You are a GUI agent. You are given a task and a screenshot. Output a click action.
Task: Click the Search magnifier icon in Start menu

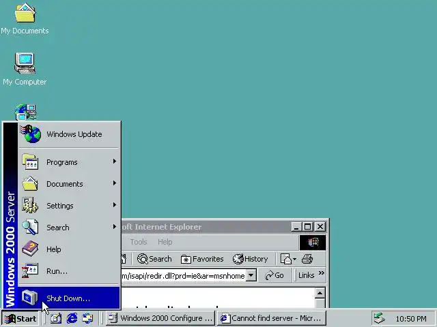coord(30,227)
